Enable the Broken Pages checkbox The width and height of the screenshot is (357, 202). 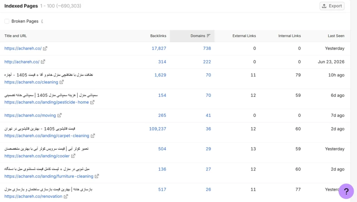point(7,21)
